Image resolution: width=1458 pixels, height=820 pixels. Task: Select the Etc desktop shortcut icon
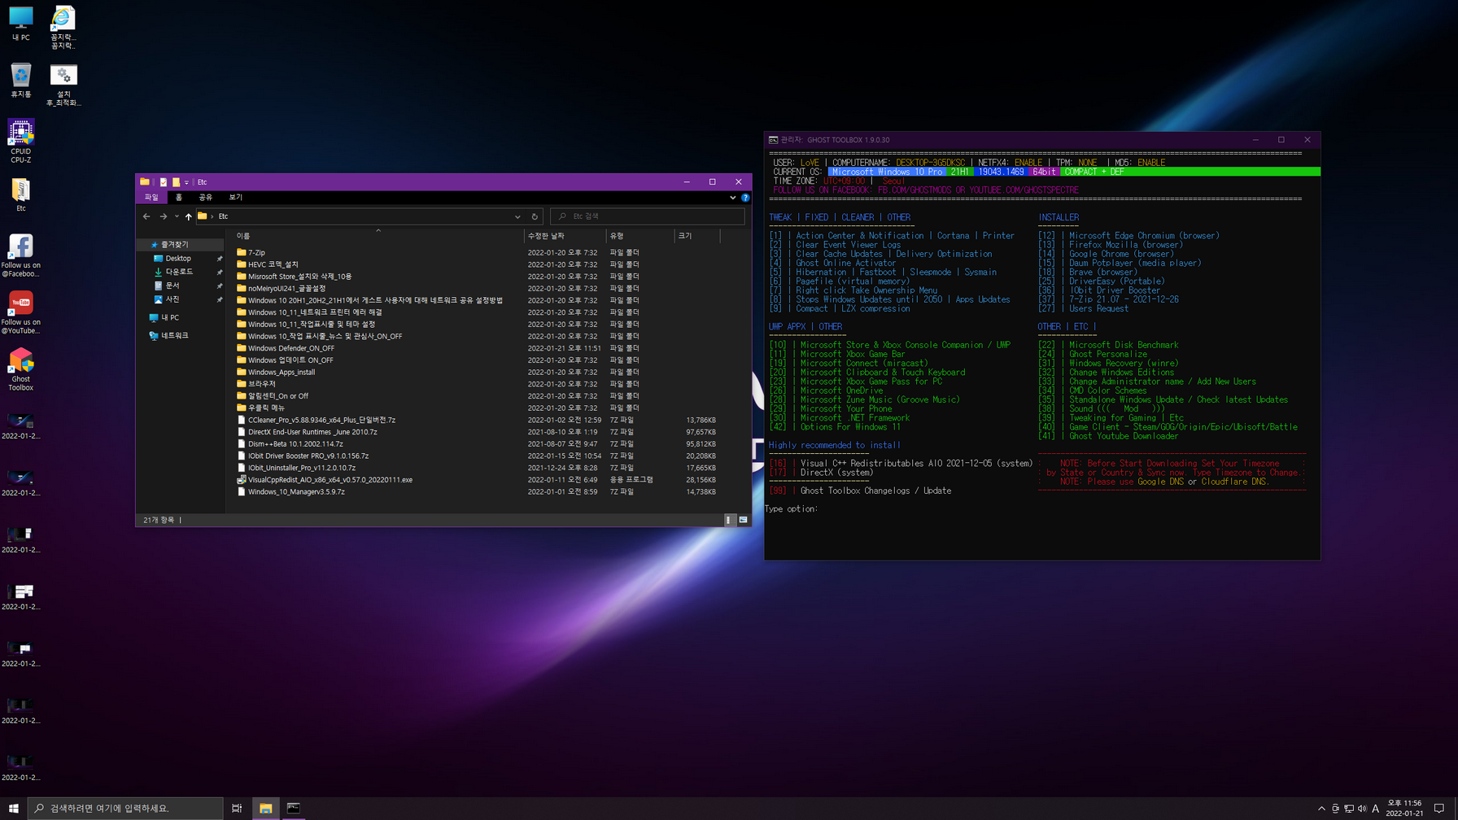[20, 195]
